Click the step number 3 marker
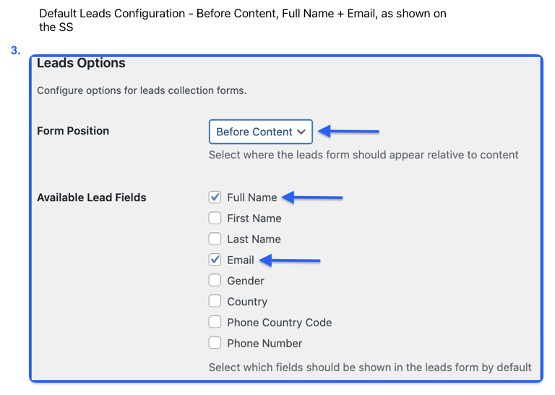 15,51
